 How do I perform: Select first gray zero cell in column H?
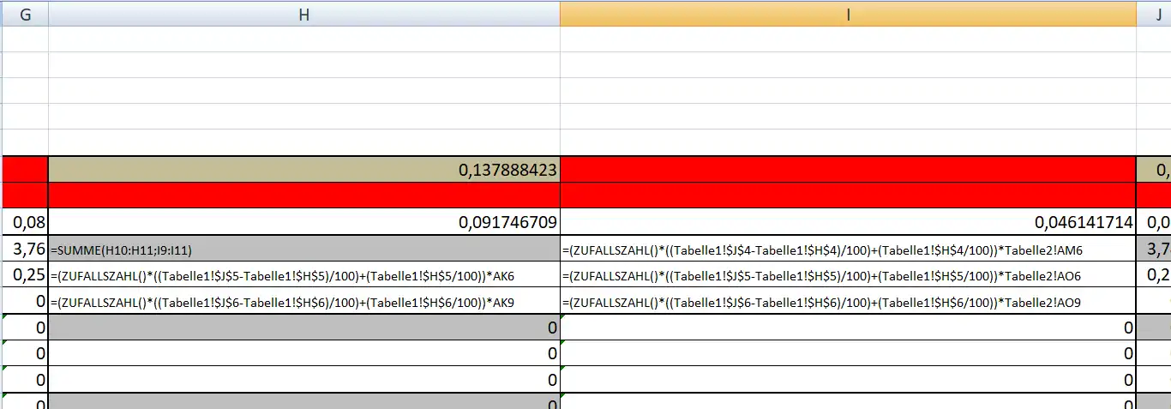(304, 327)
